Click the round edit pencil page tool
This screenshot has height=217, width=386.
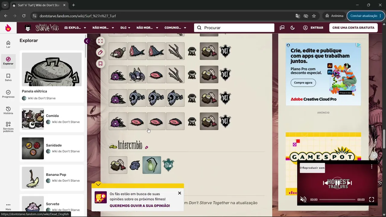coord(100,52)
